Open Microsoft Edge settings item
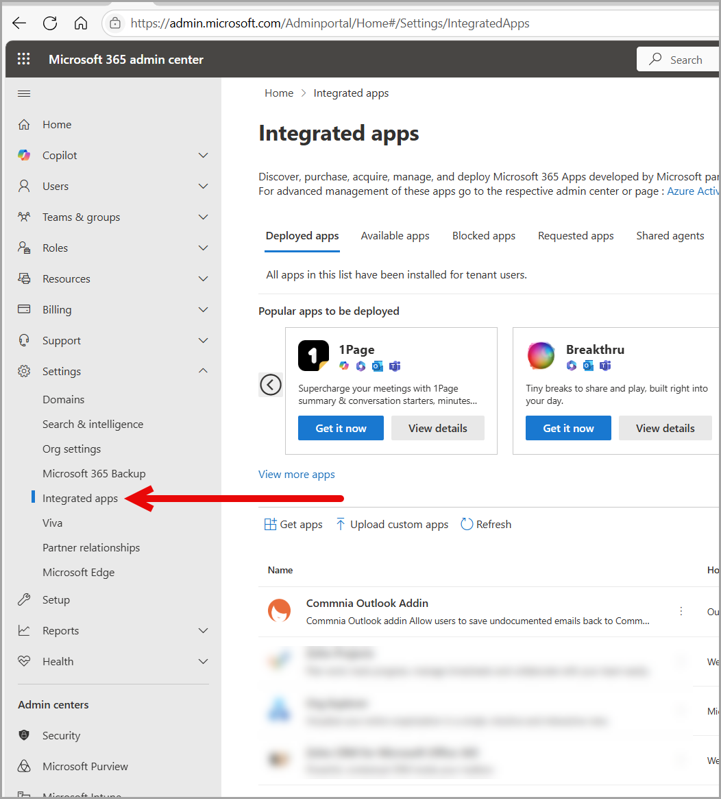Image resolution: width=721 pixels, height=799 pixels. 78,572
